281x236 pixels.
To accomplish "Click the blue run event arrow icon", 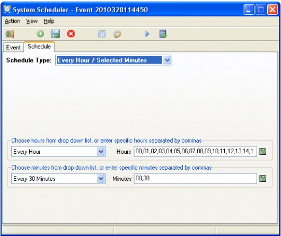I will click(147, 34).
